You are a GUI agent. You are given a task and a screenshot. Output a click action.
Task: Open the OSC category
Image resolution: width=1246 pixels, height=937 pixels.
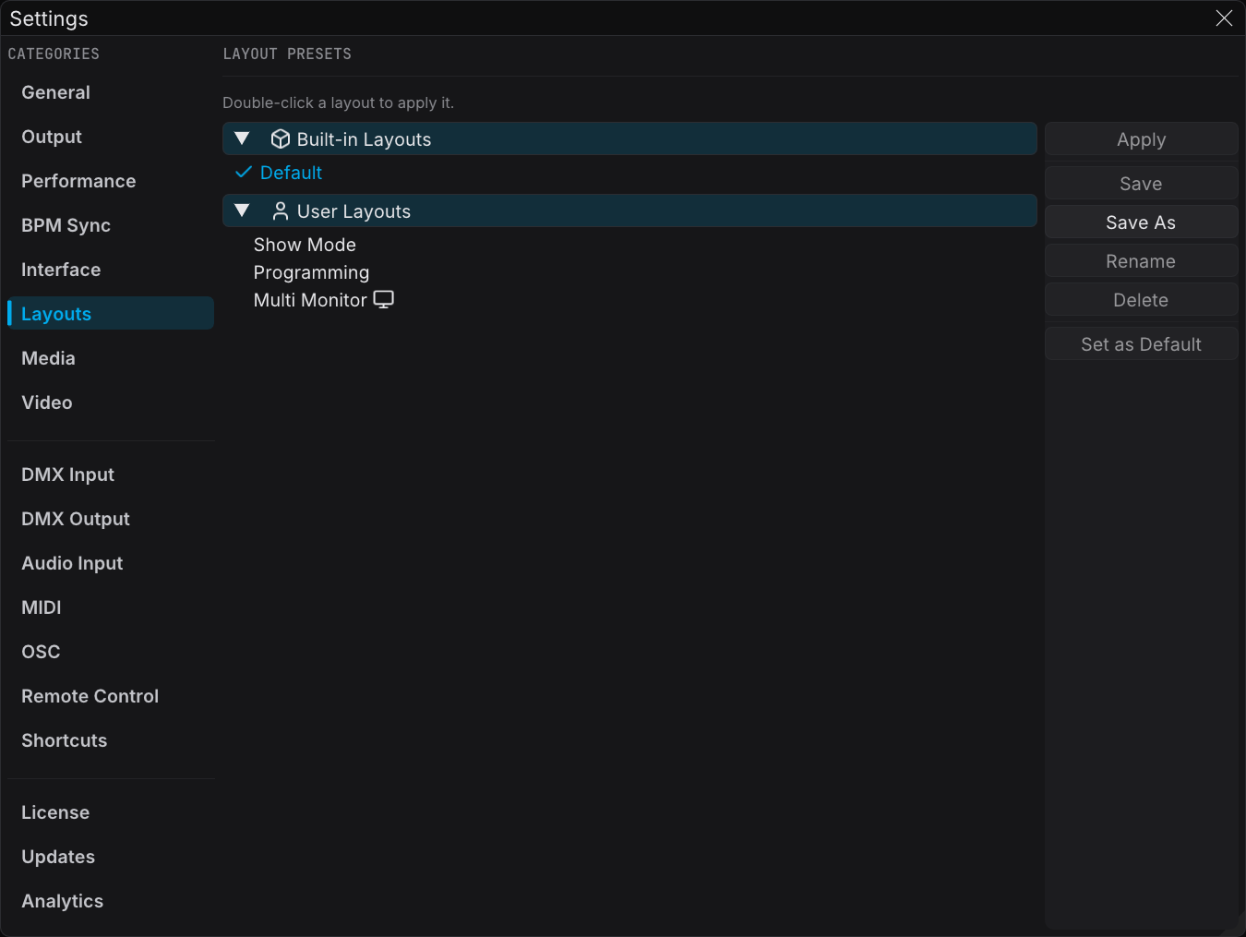(111, 652)
